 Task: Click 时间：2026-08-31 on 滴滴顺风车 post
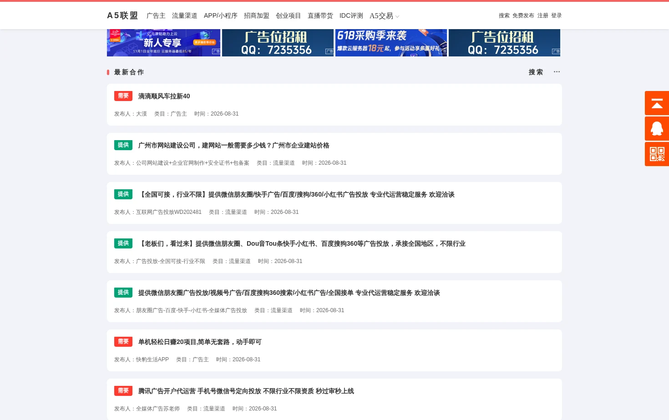217,114
